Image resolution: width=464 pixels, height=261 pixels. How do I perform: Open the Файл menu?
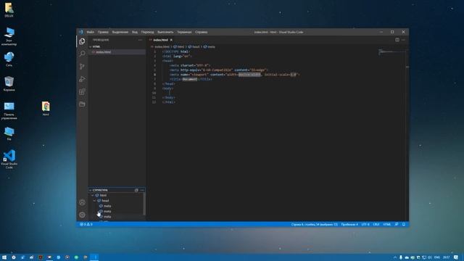pyautogui.click(x=90, y=32)
